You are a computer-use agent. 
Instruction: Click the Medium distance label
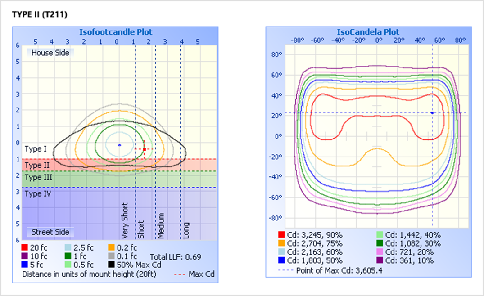pyautogui.click(x=161, y=226)
